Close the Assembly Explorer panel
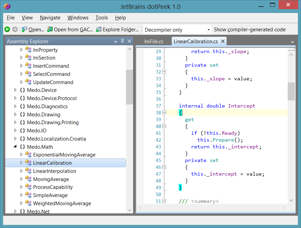Viewport: 301px width, 228px height. pos(129,41)
